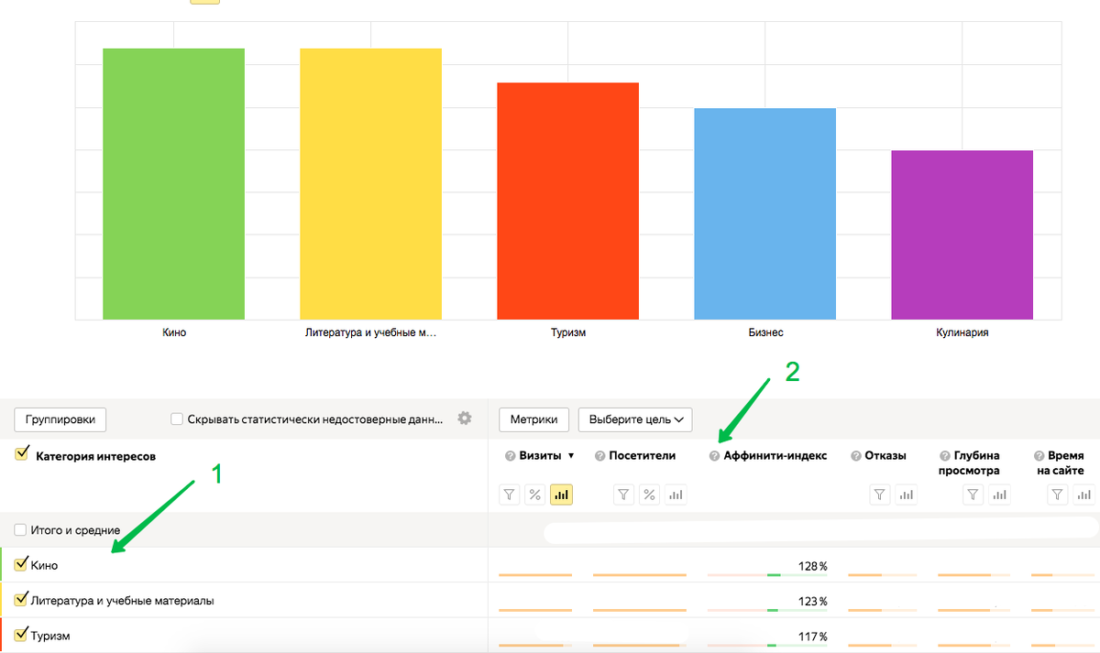
Task: Sort by the Посетители column header
Action: pyautogui.click(x=642, y=455)
